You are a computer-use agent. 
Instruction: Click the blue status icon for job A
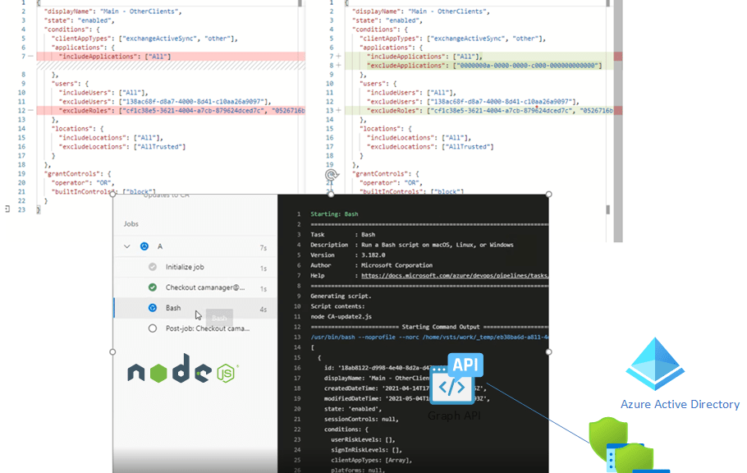pos(144,246)
